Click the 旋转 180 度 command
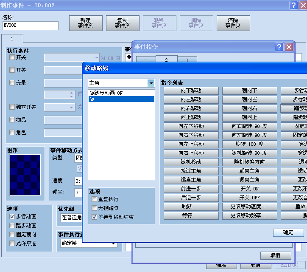This screenshot has width=307, height=272. point(250,144)
